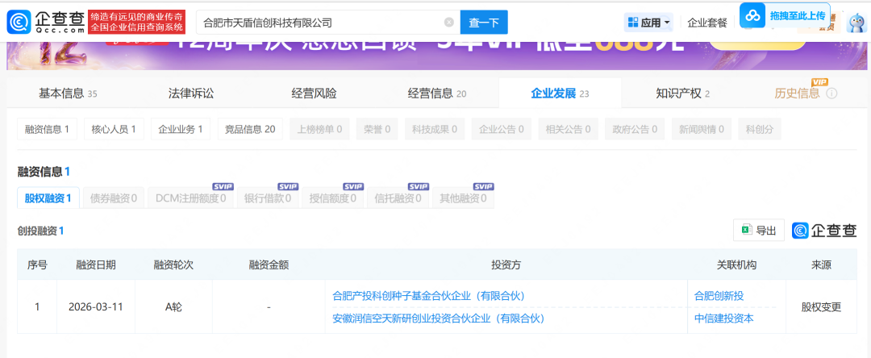Open the 应用 grid icon

(633, 23)
